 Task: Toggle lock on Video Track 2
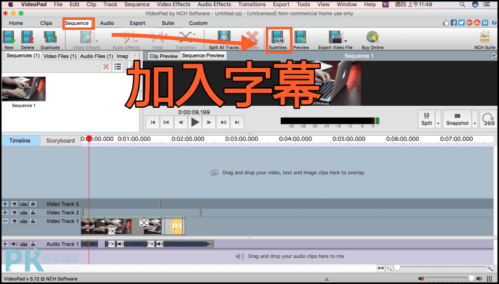pos(33,212)
